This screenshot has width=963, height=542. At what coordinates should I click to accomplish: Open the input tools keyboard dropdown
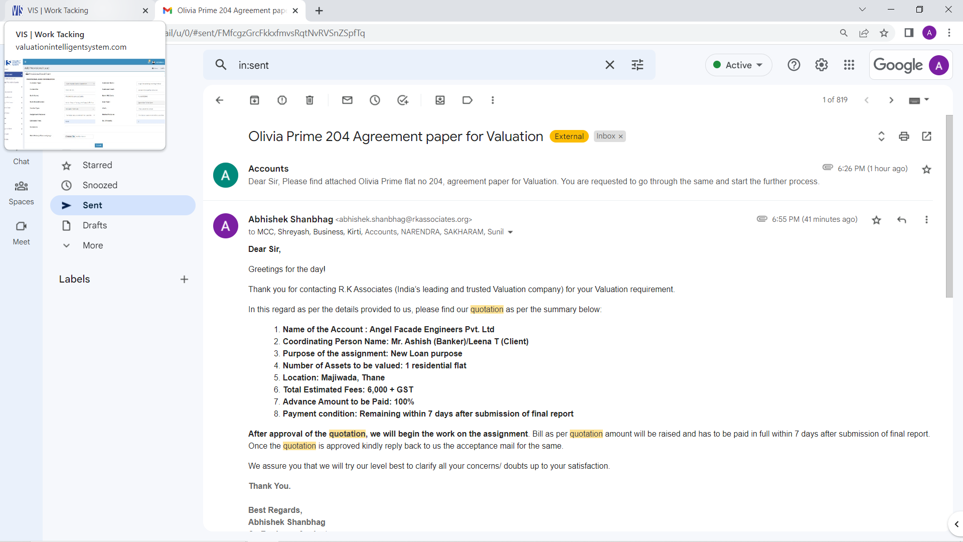[x=919, y=100]
